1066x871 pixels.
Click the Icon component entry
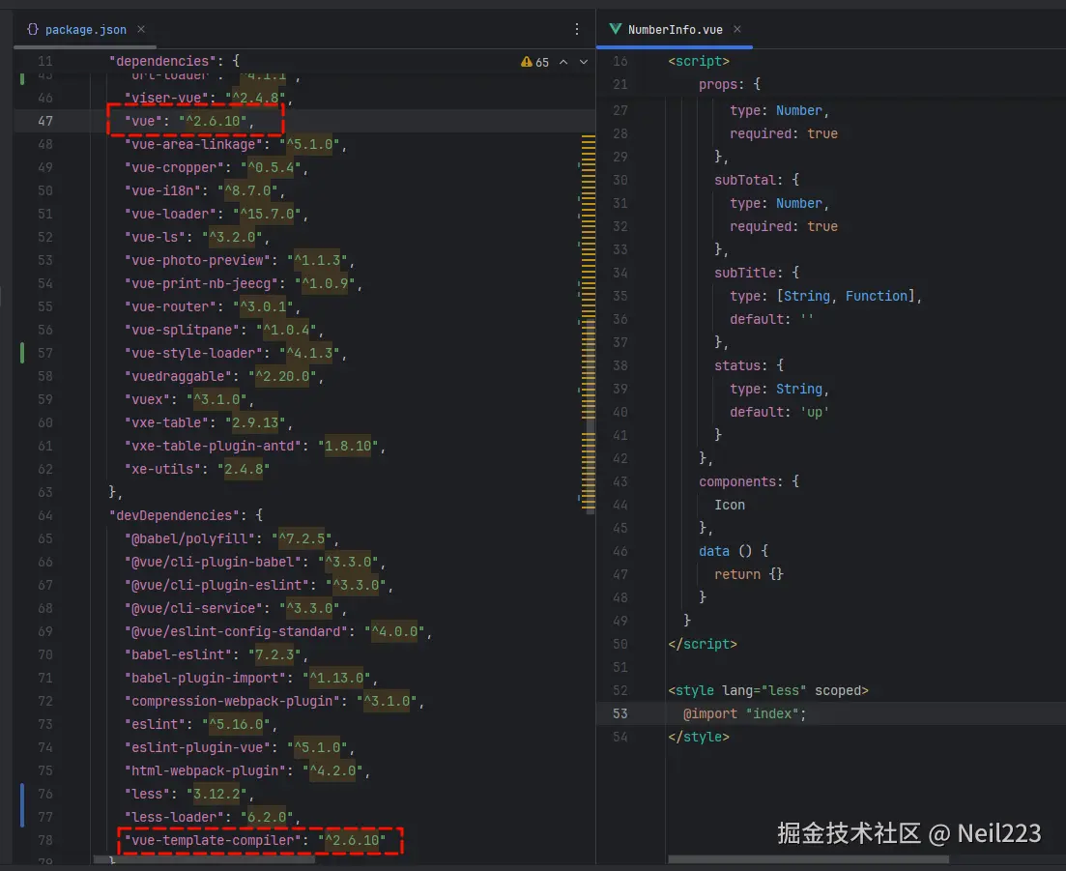point(730,506)
